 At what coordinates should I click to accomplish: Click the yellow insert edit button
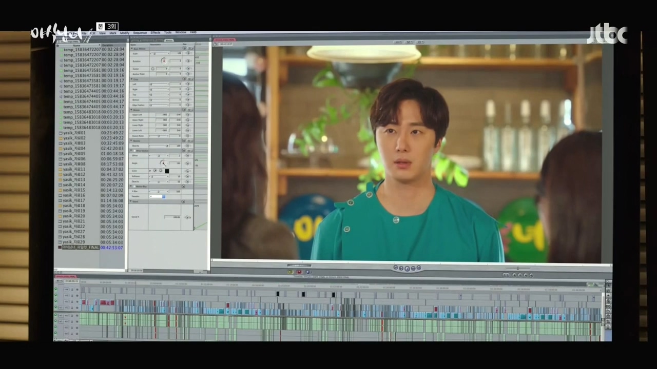[x=291, y=272]
